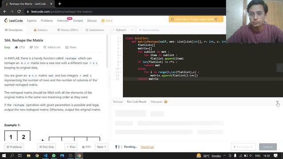The height and width of the screenshot is (159, 283).
Task: Open Task View on taskbar
Action: click(20, 155)
